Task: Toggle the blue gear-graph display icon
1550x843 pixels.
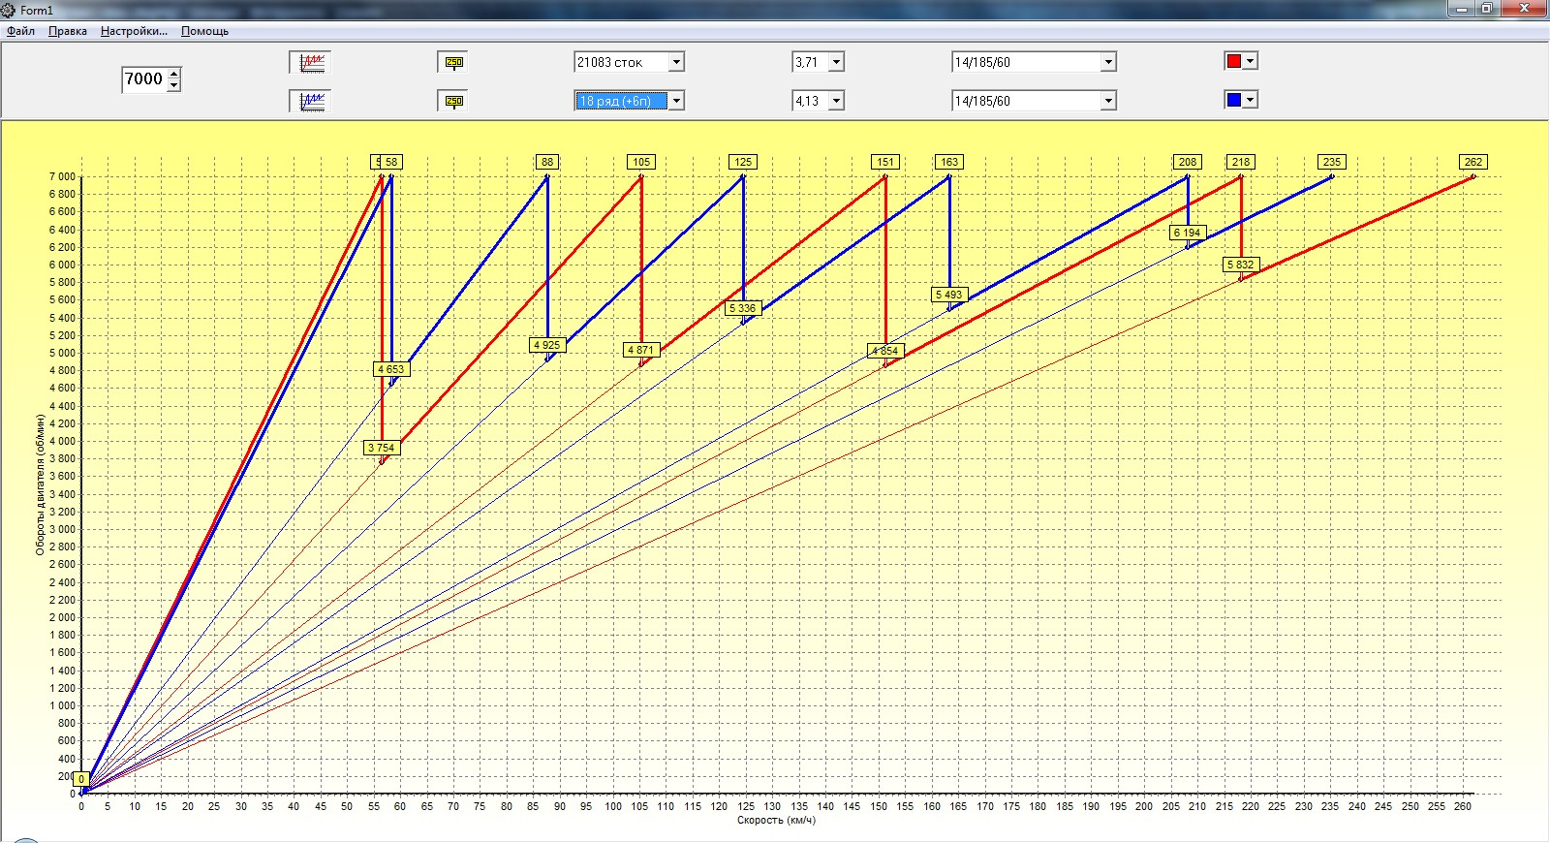Action: click(310, 101)
